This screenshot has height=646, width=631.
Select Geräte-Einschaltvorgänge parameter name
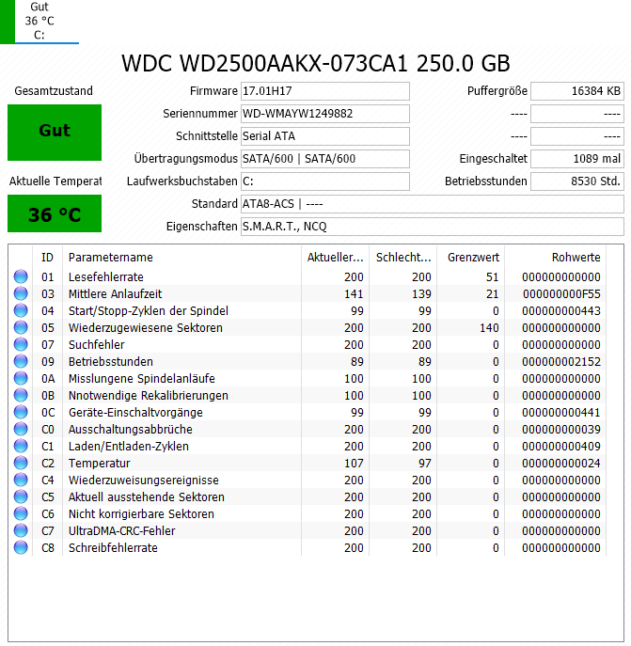click(135, 412)
